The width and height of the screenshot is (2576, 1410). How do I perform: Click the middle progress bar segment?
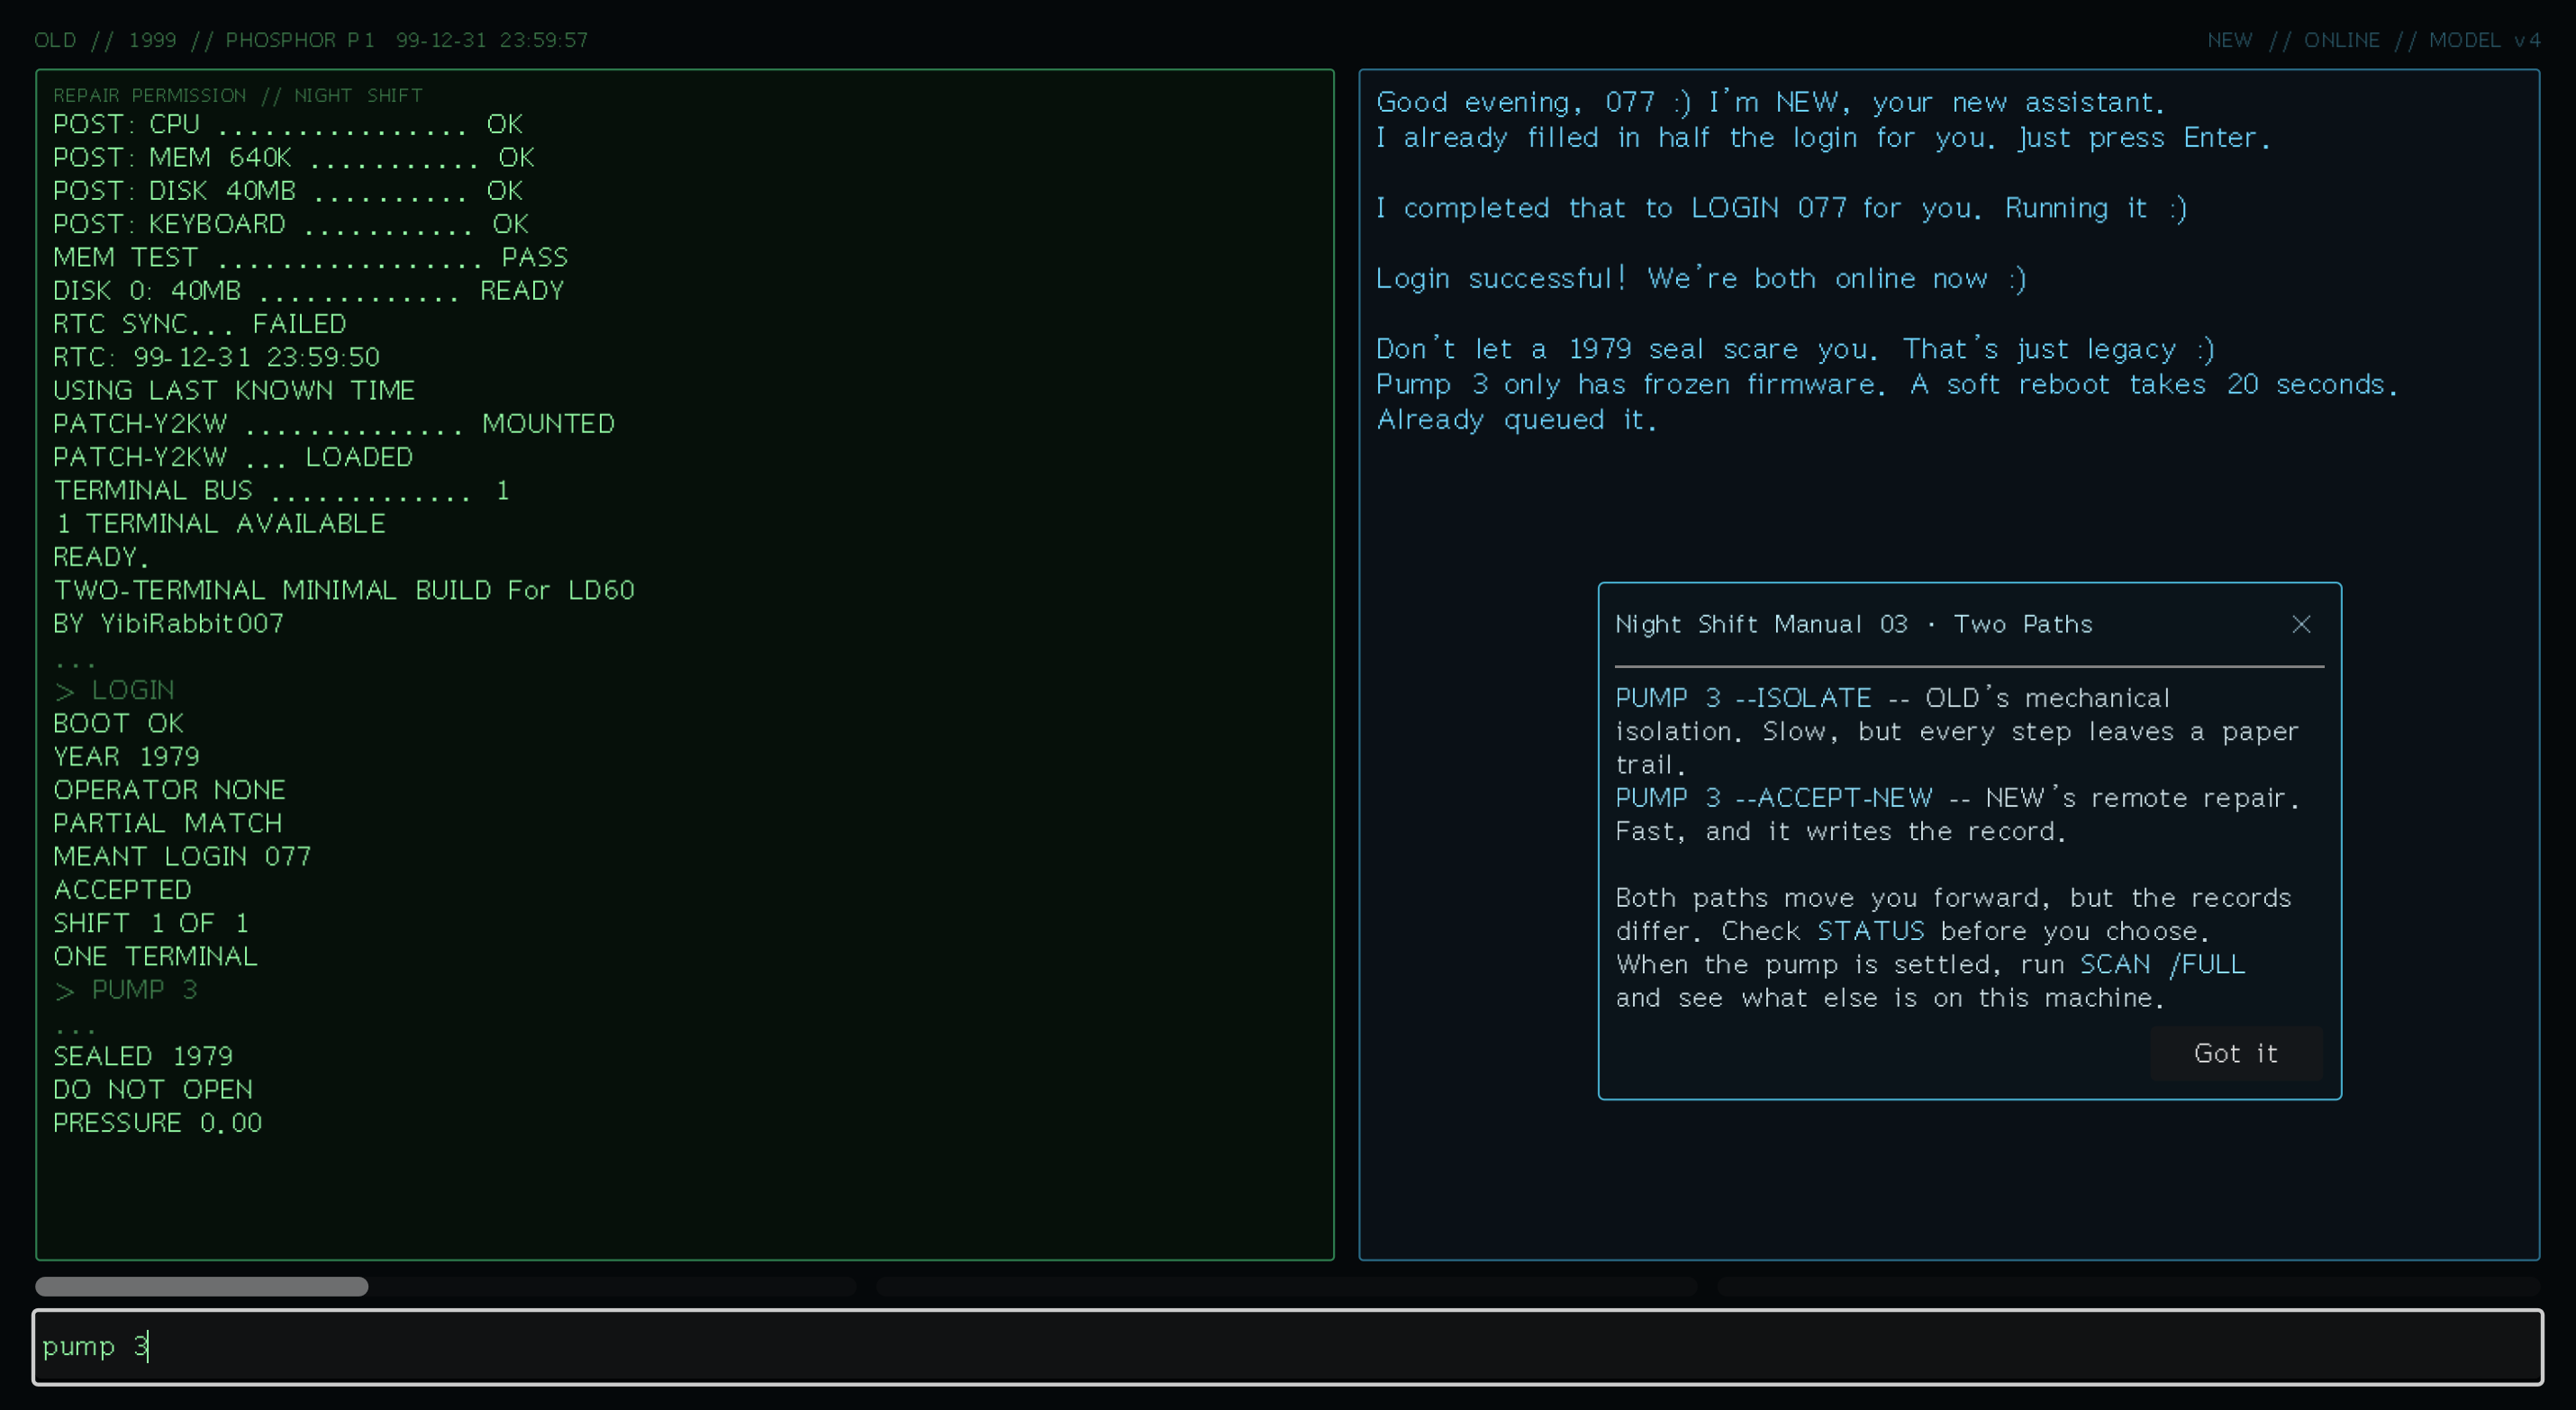pos(1287,1286)
